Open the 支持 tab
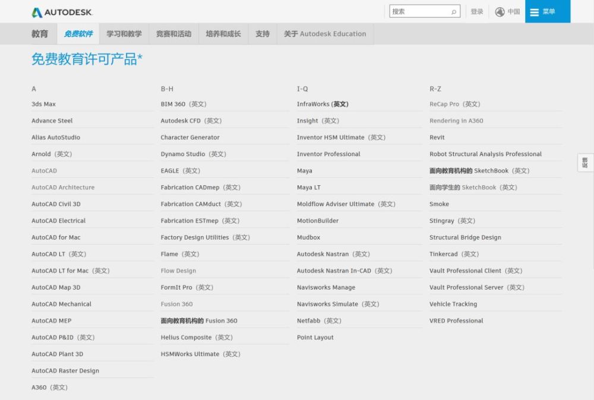The width and height of the screenshot is (594, 400). pyautogui.click(x=263, y=34)
